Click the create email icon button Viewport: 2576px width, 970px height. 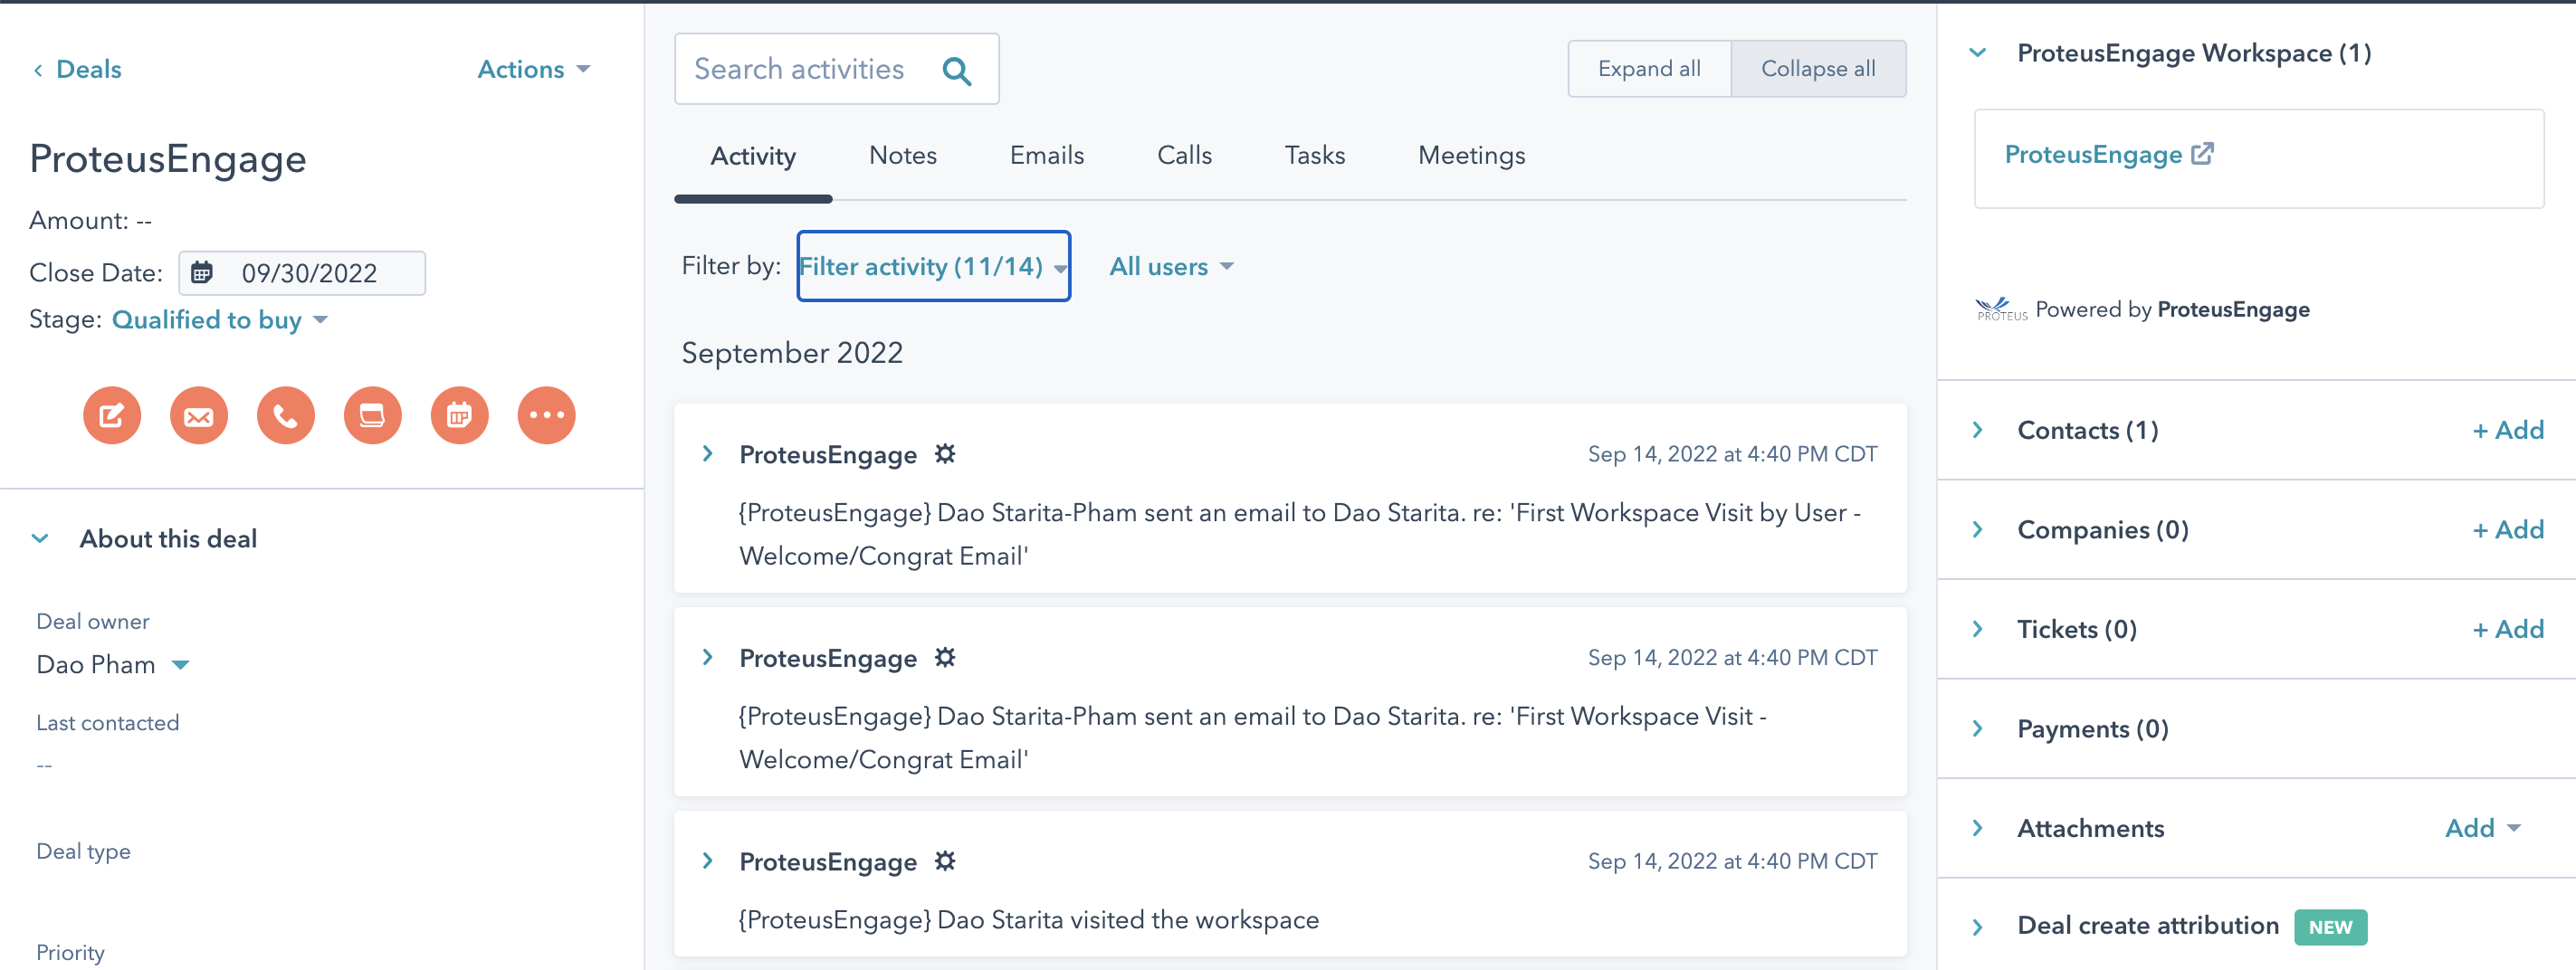(x=199, y=415)
